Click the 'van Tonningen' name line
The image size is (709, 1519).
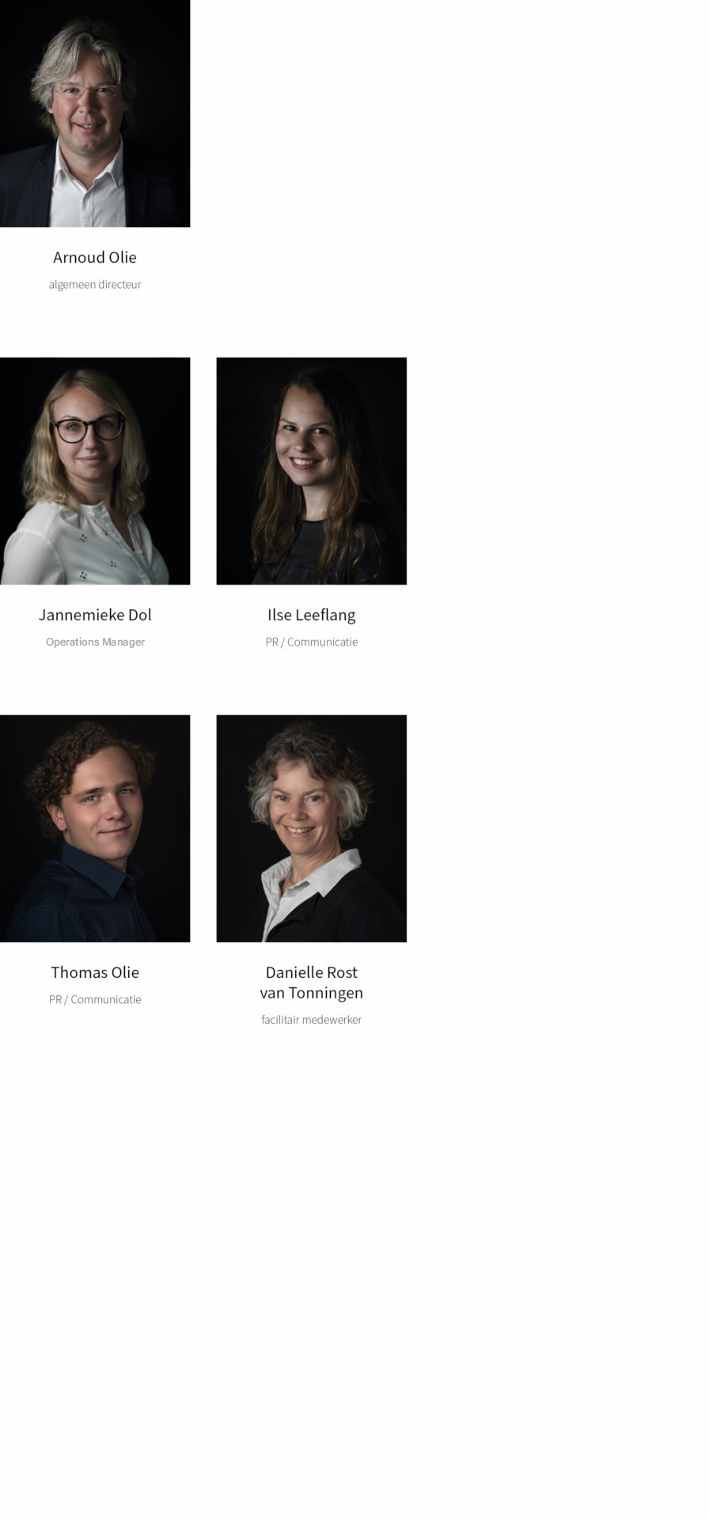pyautogui.click(x=312, y=993)
